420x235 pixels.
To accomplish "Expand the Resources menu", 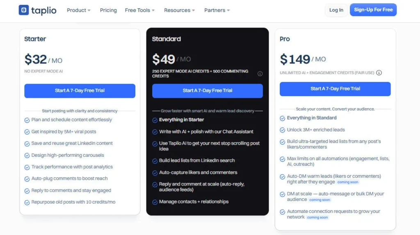I will [179, 10].
